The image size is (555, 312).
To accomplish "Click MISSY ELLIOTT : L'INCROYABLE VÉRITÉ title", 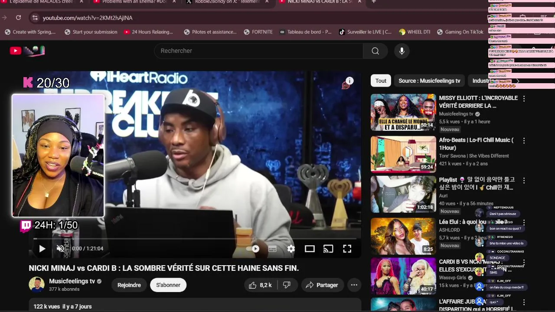I will point(478,102).
